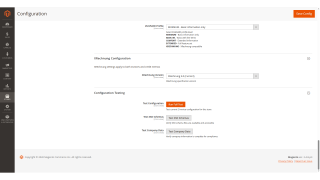The height and width of the screenshot is (180, 320).
Task: Click the copyright notice in footer
Action: [58, 157]
